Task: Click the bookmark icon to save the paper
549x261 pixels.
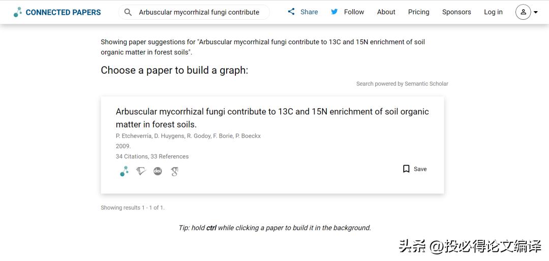Action: pyautogui.click(x=406, y=169)
